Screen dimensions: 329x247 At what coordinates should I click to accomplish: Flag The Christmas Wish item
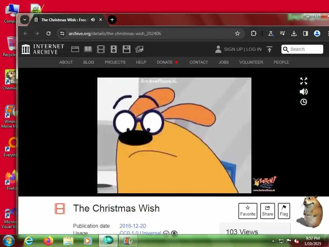coord(284,211)
